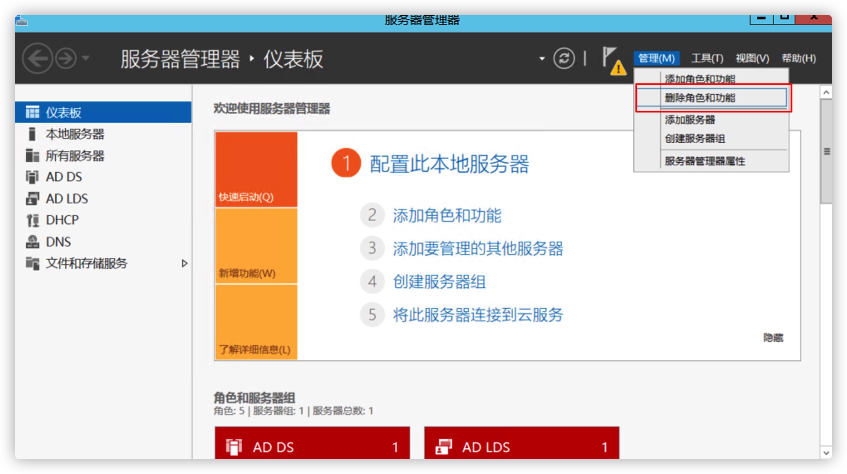This screenshot has height=474, width=847.
Task: Click the refresh dashboard icon
Action: [x=564, y=59]
